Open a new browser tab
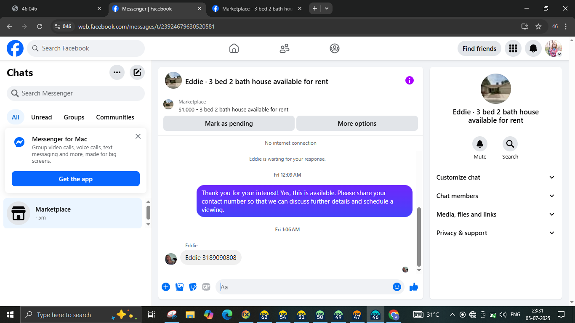575x323 pixels. [314, 8]
